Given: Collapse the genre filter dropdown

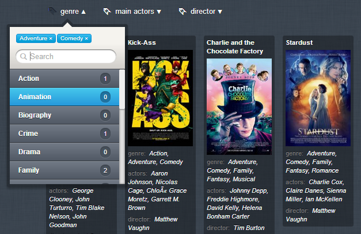Looking at the screenshot, I should (73, 11).
